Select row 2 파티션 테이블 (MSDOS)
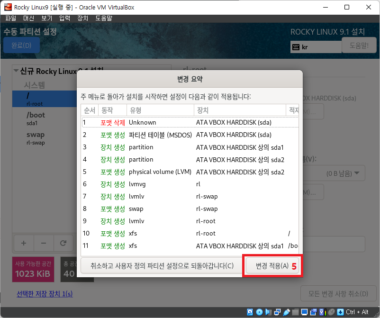Viewport: 380px width, 318px height. pos(190,135)
